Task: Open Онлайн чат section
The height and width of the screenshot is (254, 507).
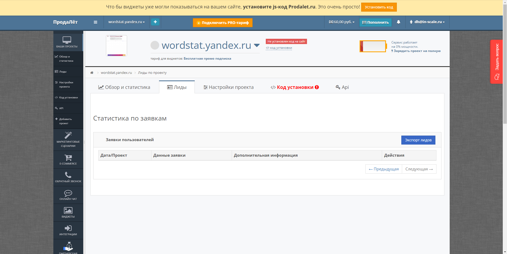Action: pos(68,195)
